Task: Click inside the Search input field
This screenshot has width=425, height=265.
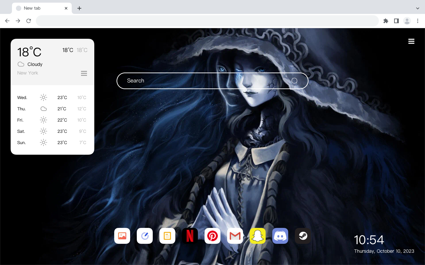Action: [x=212, y=81]
